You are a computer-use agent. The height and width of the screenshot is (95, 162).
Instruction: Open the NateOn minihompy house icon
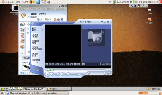[58, 20]
